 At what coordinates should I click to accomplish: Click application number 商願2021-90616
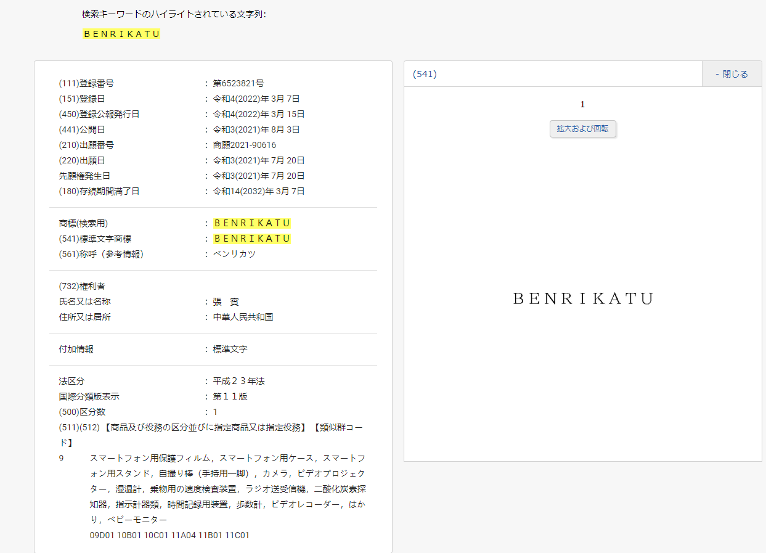point(245,145)
